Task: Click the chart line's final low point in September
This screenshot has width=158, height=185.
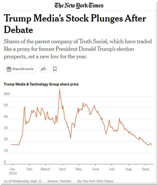Action: [x=151, y=145]
